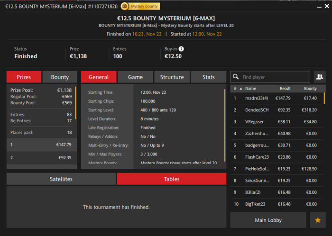Viewport: 332px width, 236px height.
Task: Click the search magnifier icon
Action: [236, 77]
